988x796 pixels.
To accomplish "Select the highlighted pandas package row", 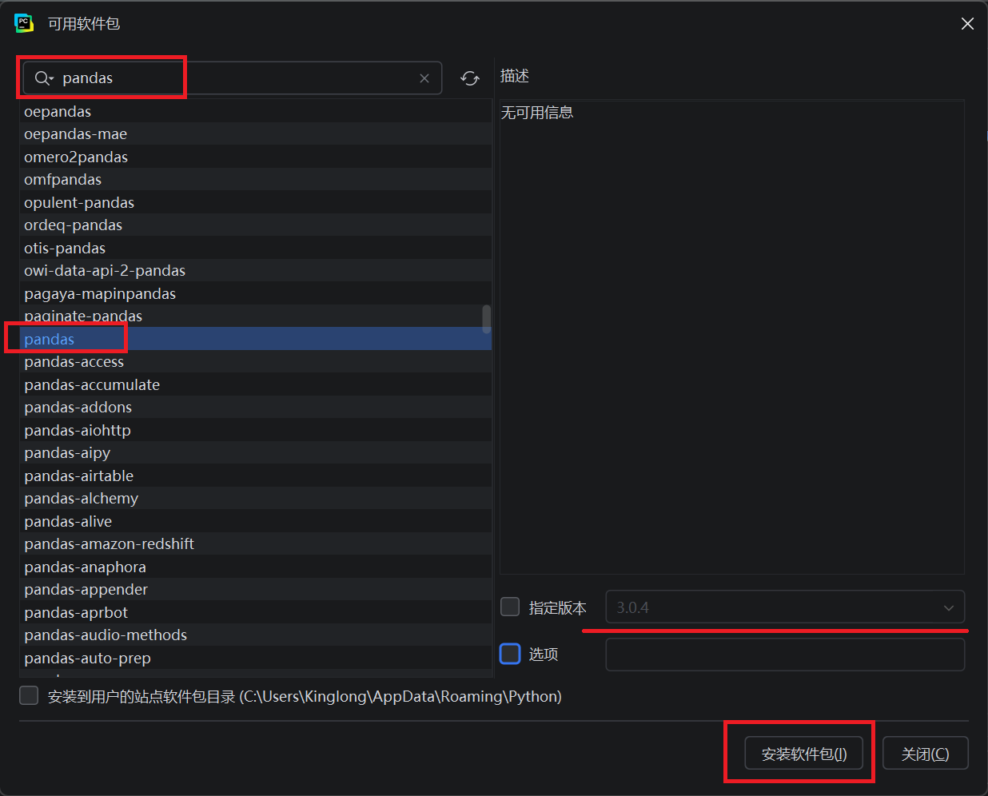I will coord(255,339).
